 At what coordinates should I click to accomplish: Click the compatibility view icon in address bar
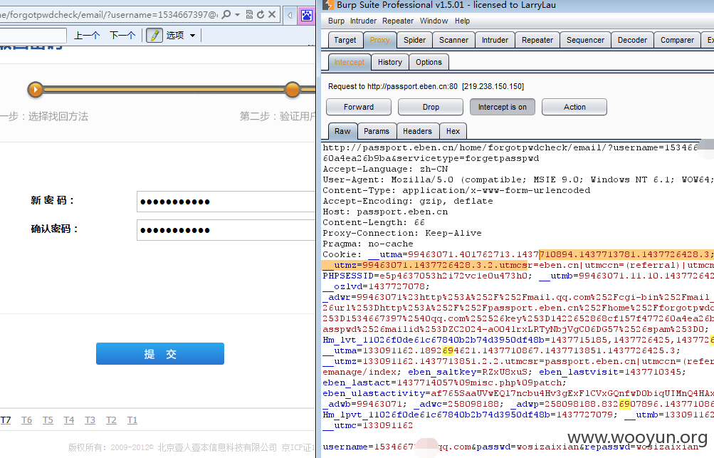(x=249, y=14)
